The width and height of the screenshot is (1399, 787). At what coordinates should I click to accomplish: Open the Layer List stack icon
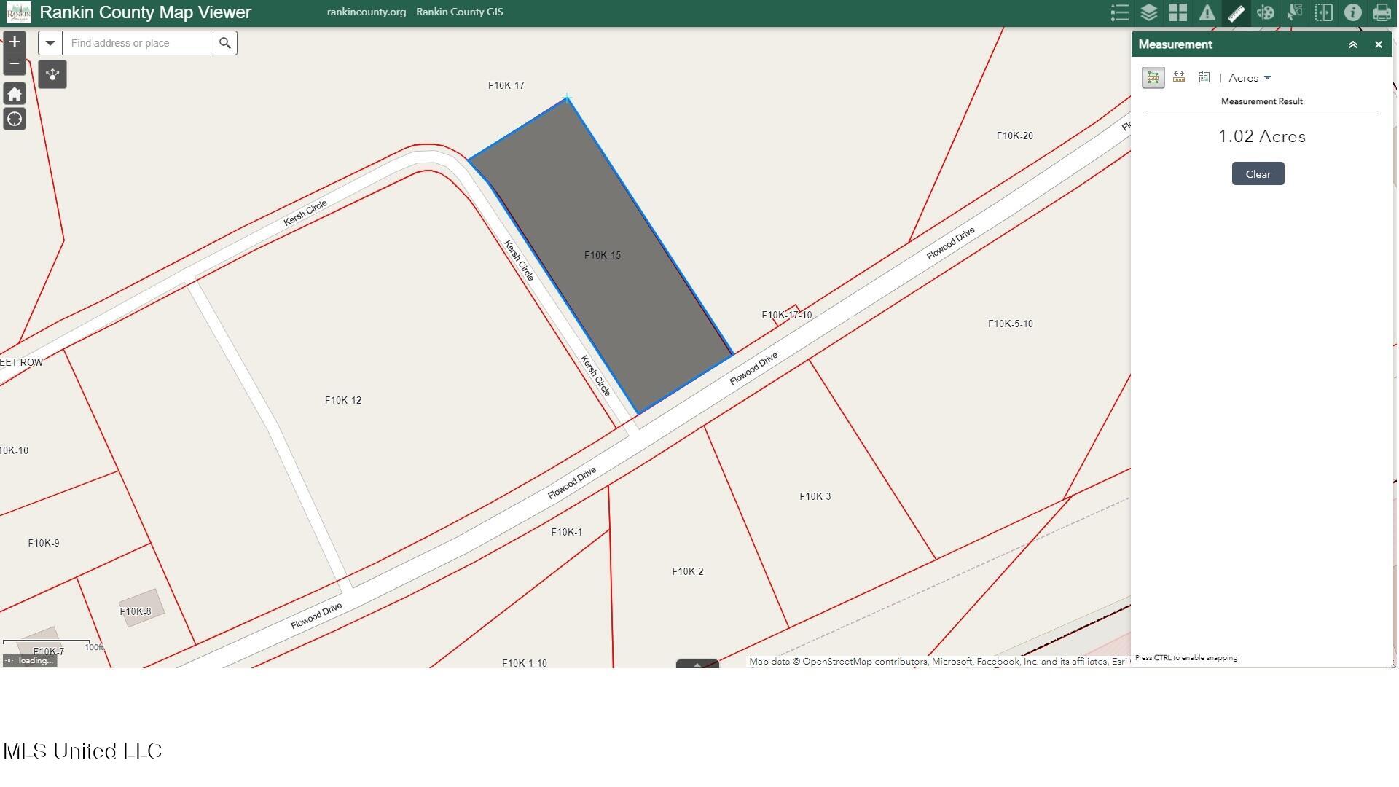[1149, 12]
